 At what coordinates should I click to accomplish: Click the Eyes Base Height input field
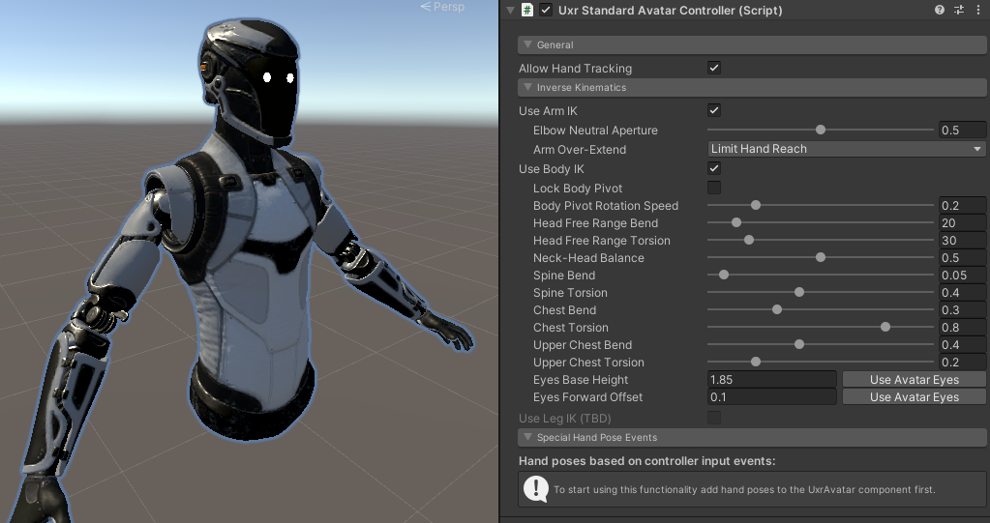point(771,379)
